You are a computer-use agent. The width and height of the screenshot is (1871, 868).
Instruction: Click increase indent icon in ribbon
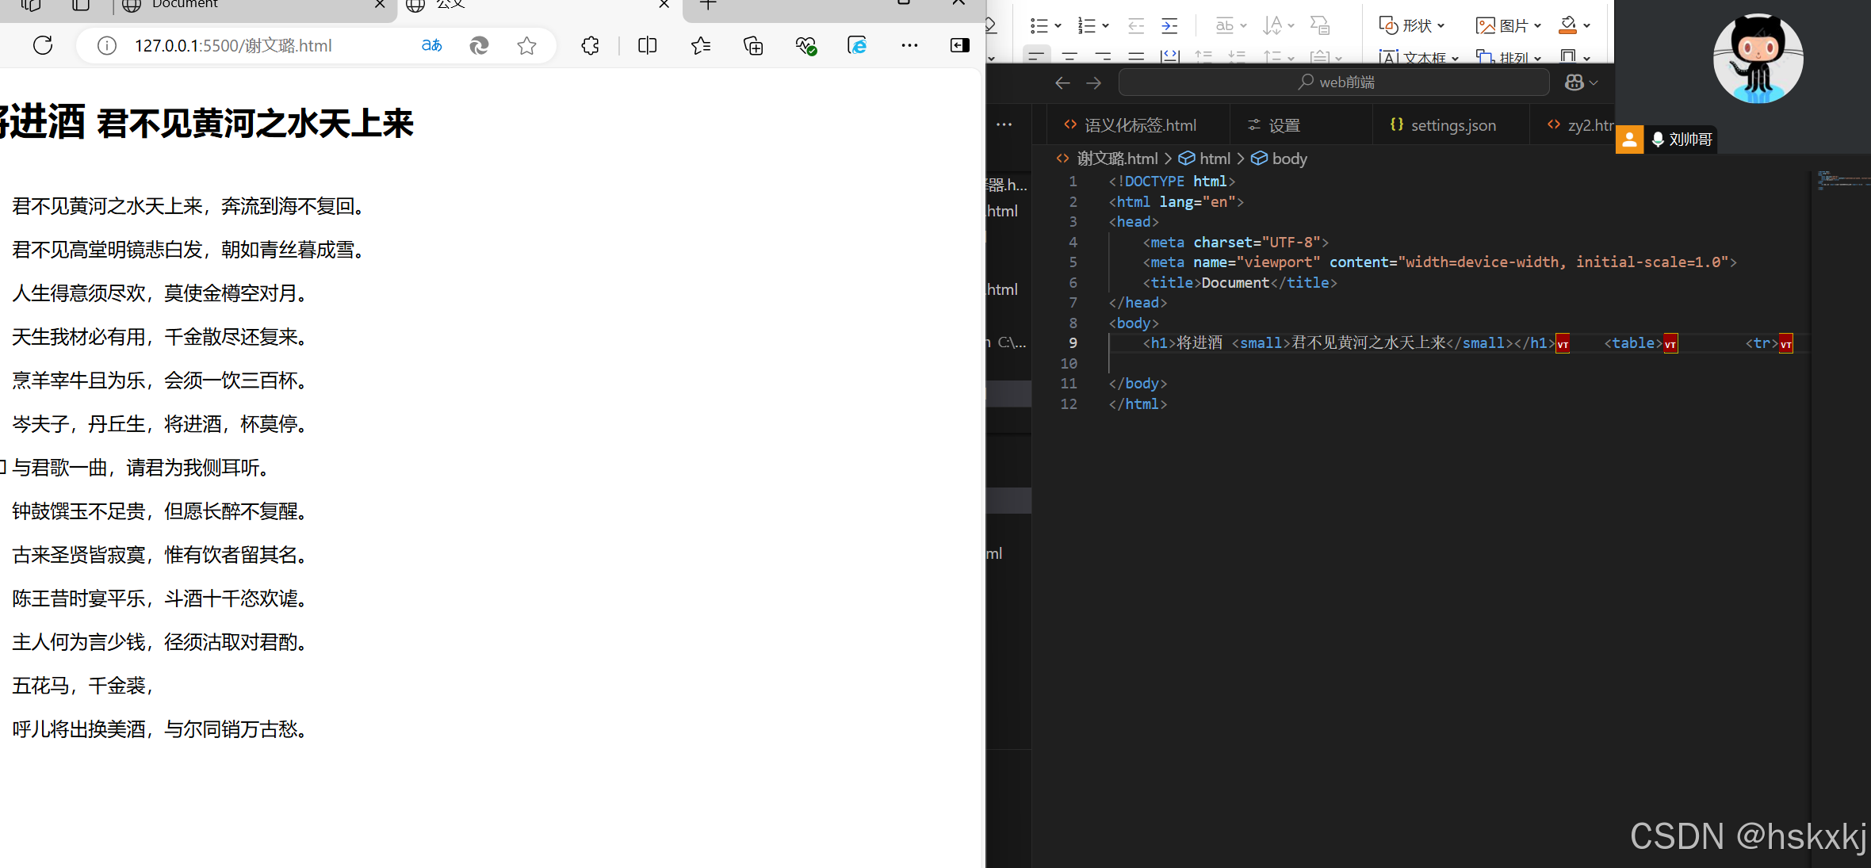pos(1169,26)
